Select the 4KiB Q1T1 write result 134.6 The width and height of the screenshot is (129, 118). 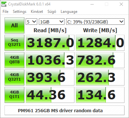[100, 95]
